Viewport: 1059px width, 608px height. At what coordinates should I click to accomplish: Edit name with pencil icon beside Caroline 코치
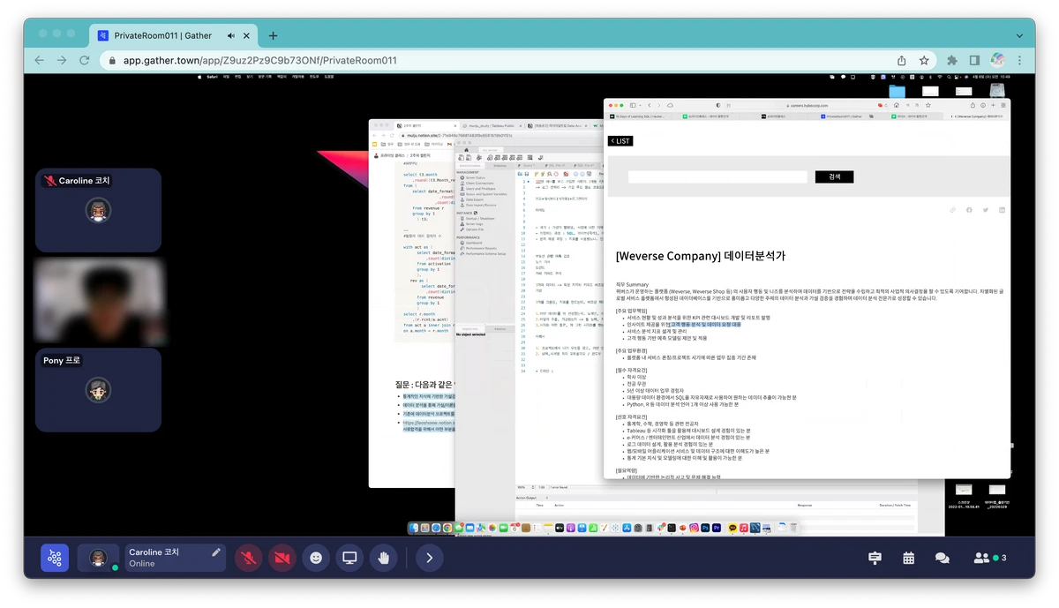pos(215,552)
